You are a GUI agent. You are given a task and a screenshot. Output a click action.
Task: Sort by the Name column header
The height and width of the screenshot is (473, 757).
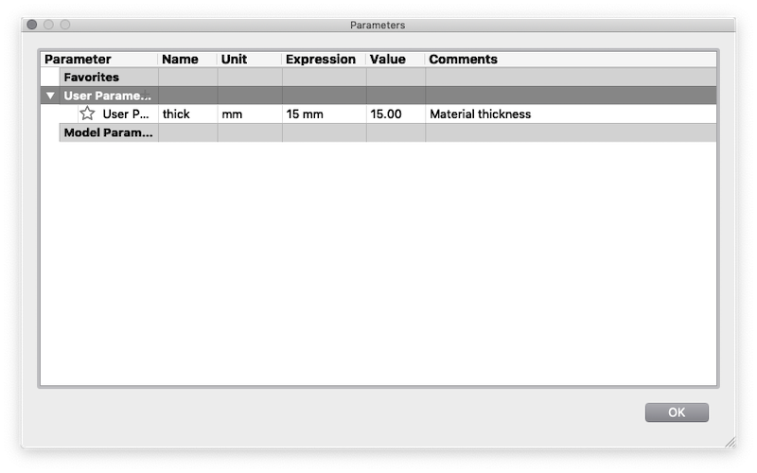pyautogui.click(x=187, y=60)
